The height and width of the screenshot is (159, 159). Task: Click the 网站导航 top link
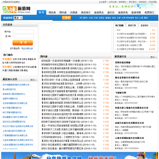pos(153,2)
